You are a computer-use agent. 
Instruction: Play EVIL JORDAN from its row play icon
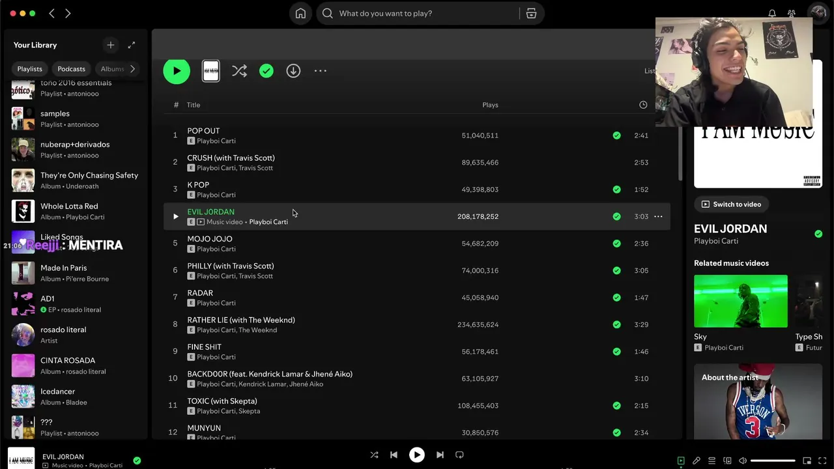(x=175, y=216)
